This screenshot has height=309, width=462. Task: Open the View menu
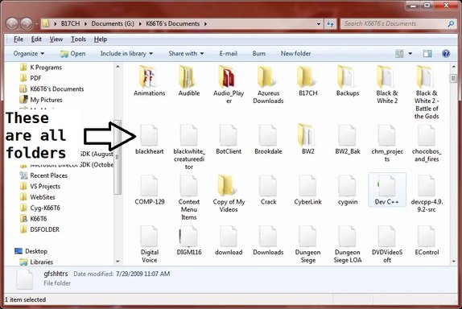pyautogui.click(x=56, y=39)
